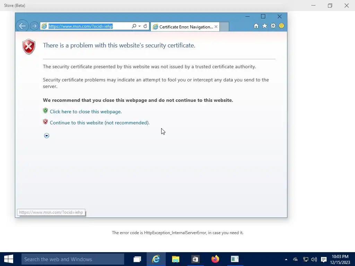
Task: Click the OneDrive cloud tray icon
Action: 295,259
